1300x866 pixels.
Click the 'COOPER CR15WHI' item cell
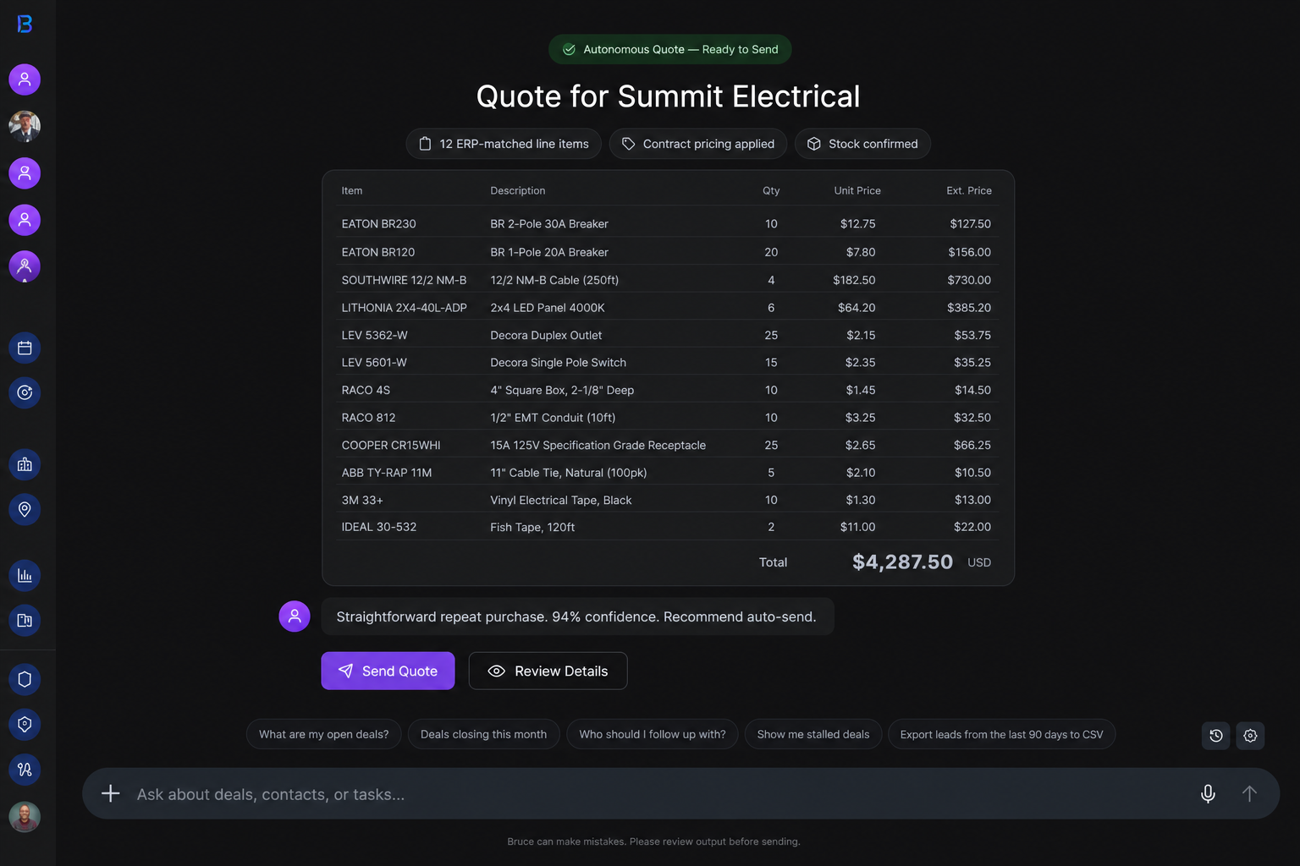[391, 446]
